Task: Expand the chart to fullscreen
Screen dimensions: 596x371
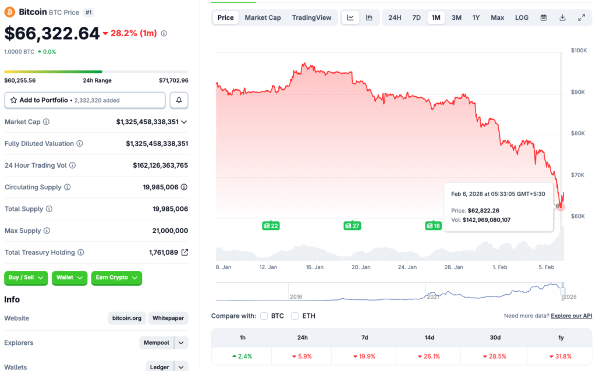Action: (x=581, y=17)
